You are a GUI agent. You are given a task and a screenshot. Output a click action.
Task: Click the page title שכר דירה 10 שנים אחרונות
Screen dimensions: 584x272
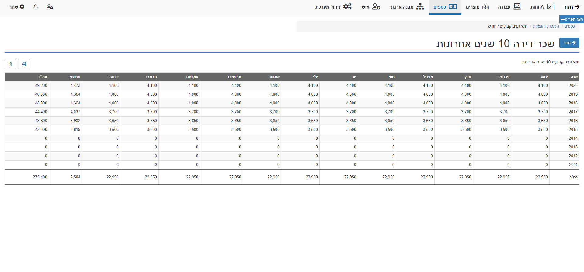click(x=495, y=44)
